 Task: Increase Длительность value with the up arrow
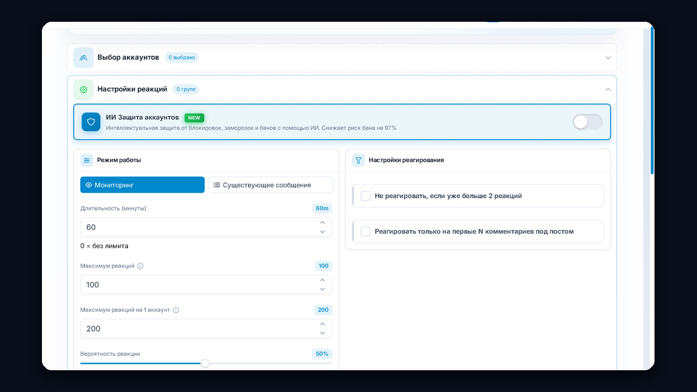coord(322,223)
